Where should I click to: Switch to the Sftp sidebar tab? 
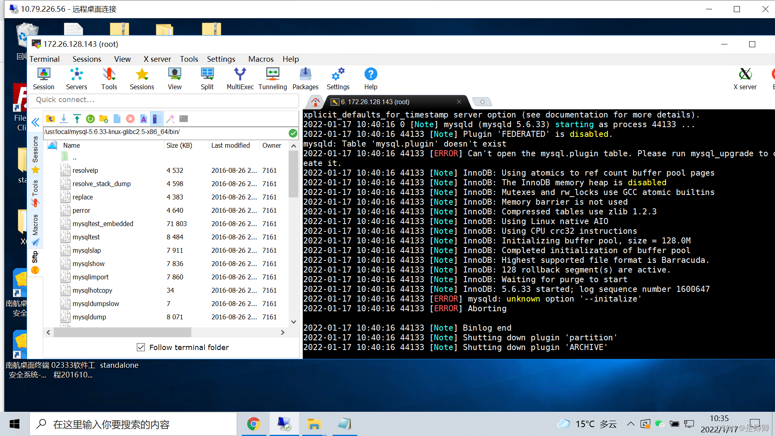coord(35,262)
